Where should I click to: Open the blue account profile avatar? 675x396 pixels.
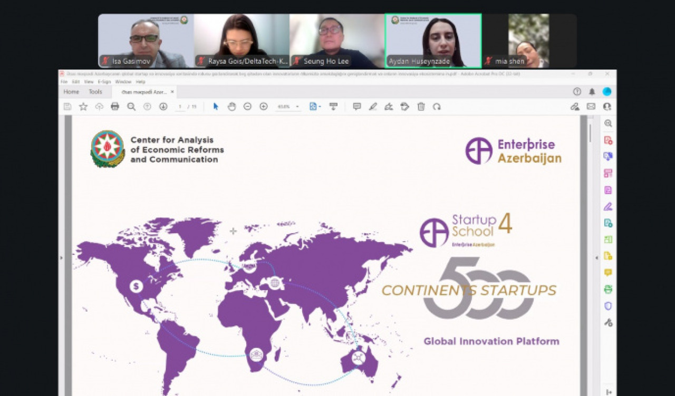point(607,92)
